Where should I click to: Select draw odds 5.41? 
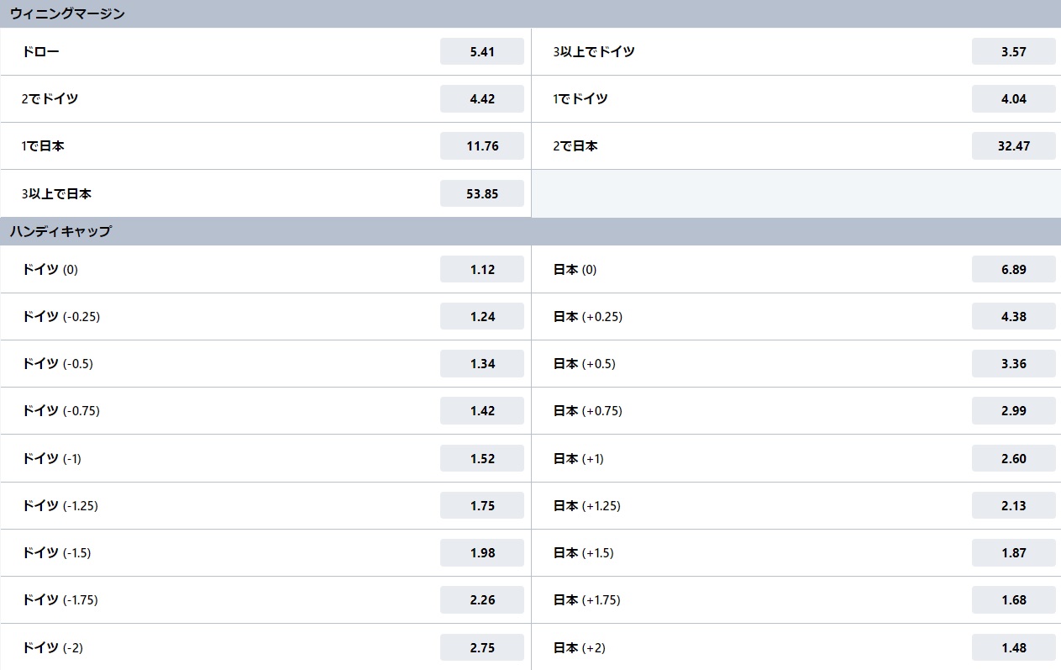click(x=482, y=51)
